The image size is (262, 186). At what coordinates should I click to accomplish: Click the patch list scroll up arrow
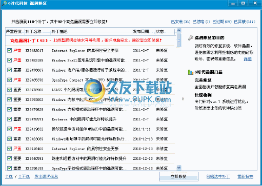pyautogui.click(x=179, y=31)
